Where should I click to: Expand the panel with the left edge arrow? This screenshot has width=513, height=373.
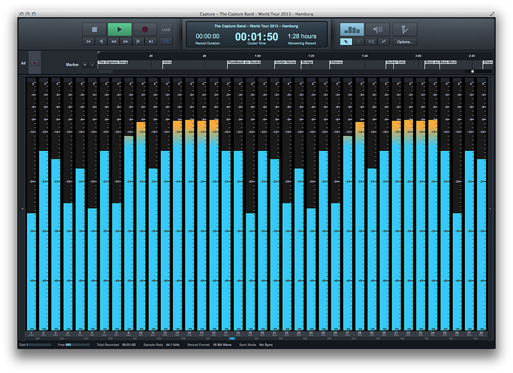[22, 208]
